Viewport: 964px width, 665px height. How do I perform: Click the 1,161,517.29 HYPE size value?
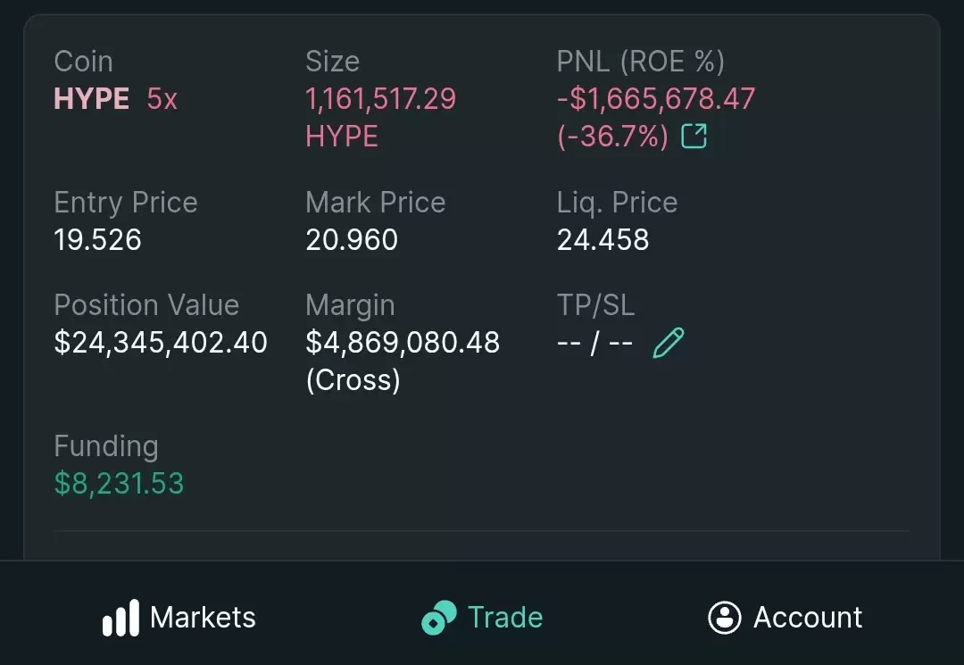click(380, 118)
